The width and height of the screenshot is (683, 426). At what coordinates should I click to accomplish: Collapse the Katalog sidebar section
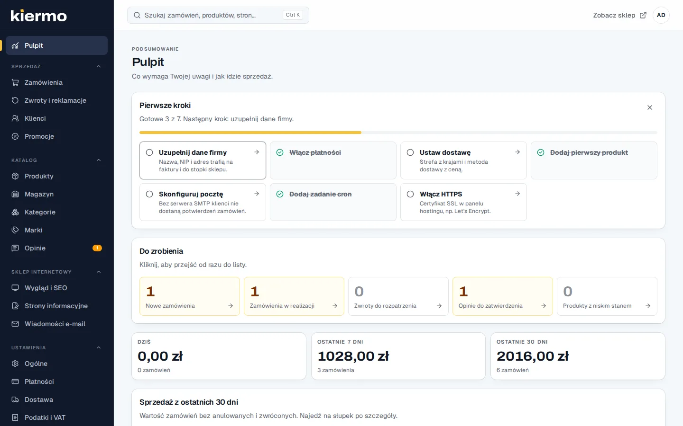pos(99,160)
